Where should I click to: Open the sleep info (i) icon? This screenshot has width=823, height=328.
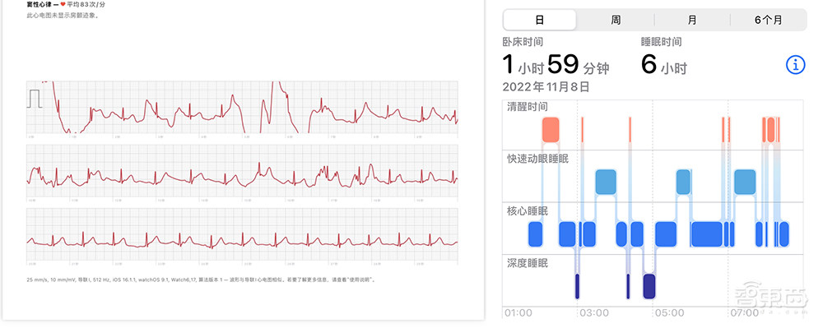click(x=795, y=65)
